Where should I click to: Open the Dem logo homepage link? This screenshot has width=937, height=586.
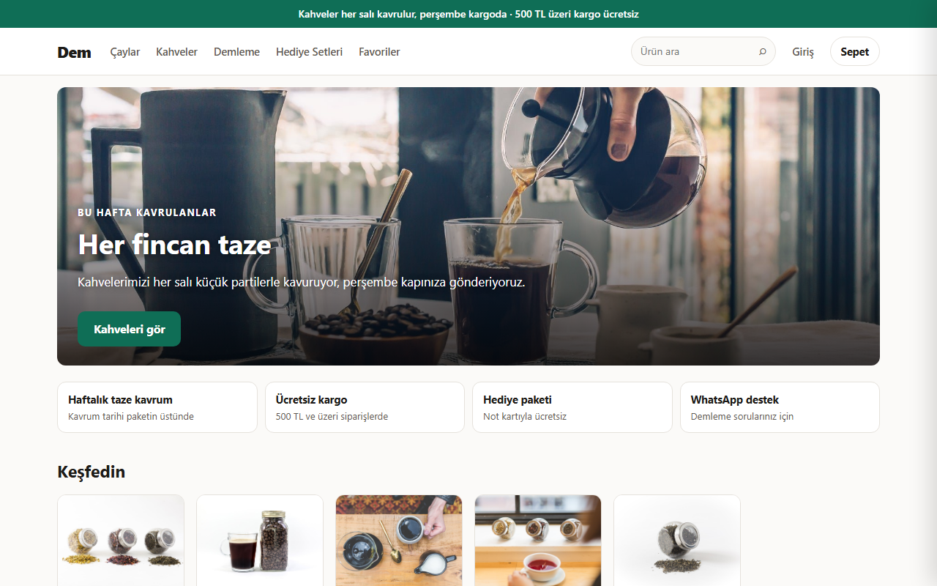(x=74, y=52)
